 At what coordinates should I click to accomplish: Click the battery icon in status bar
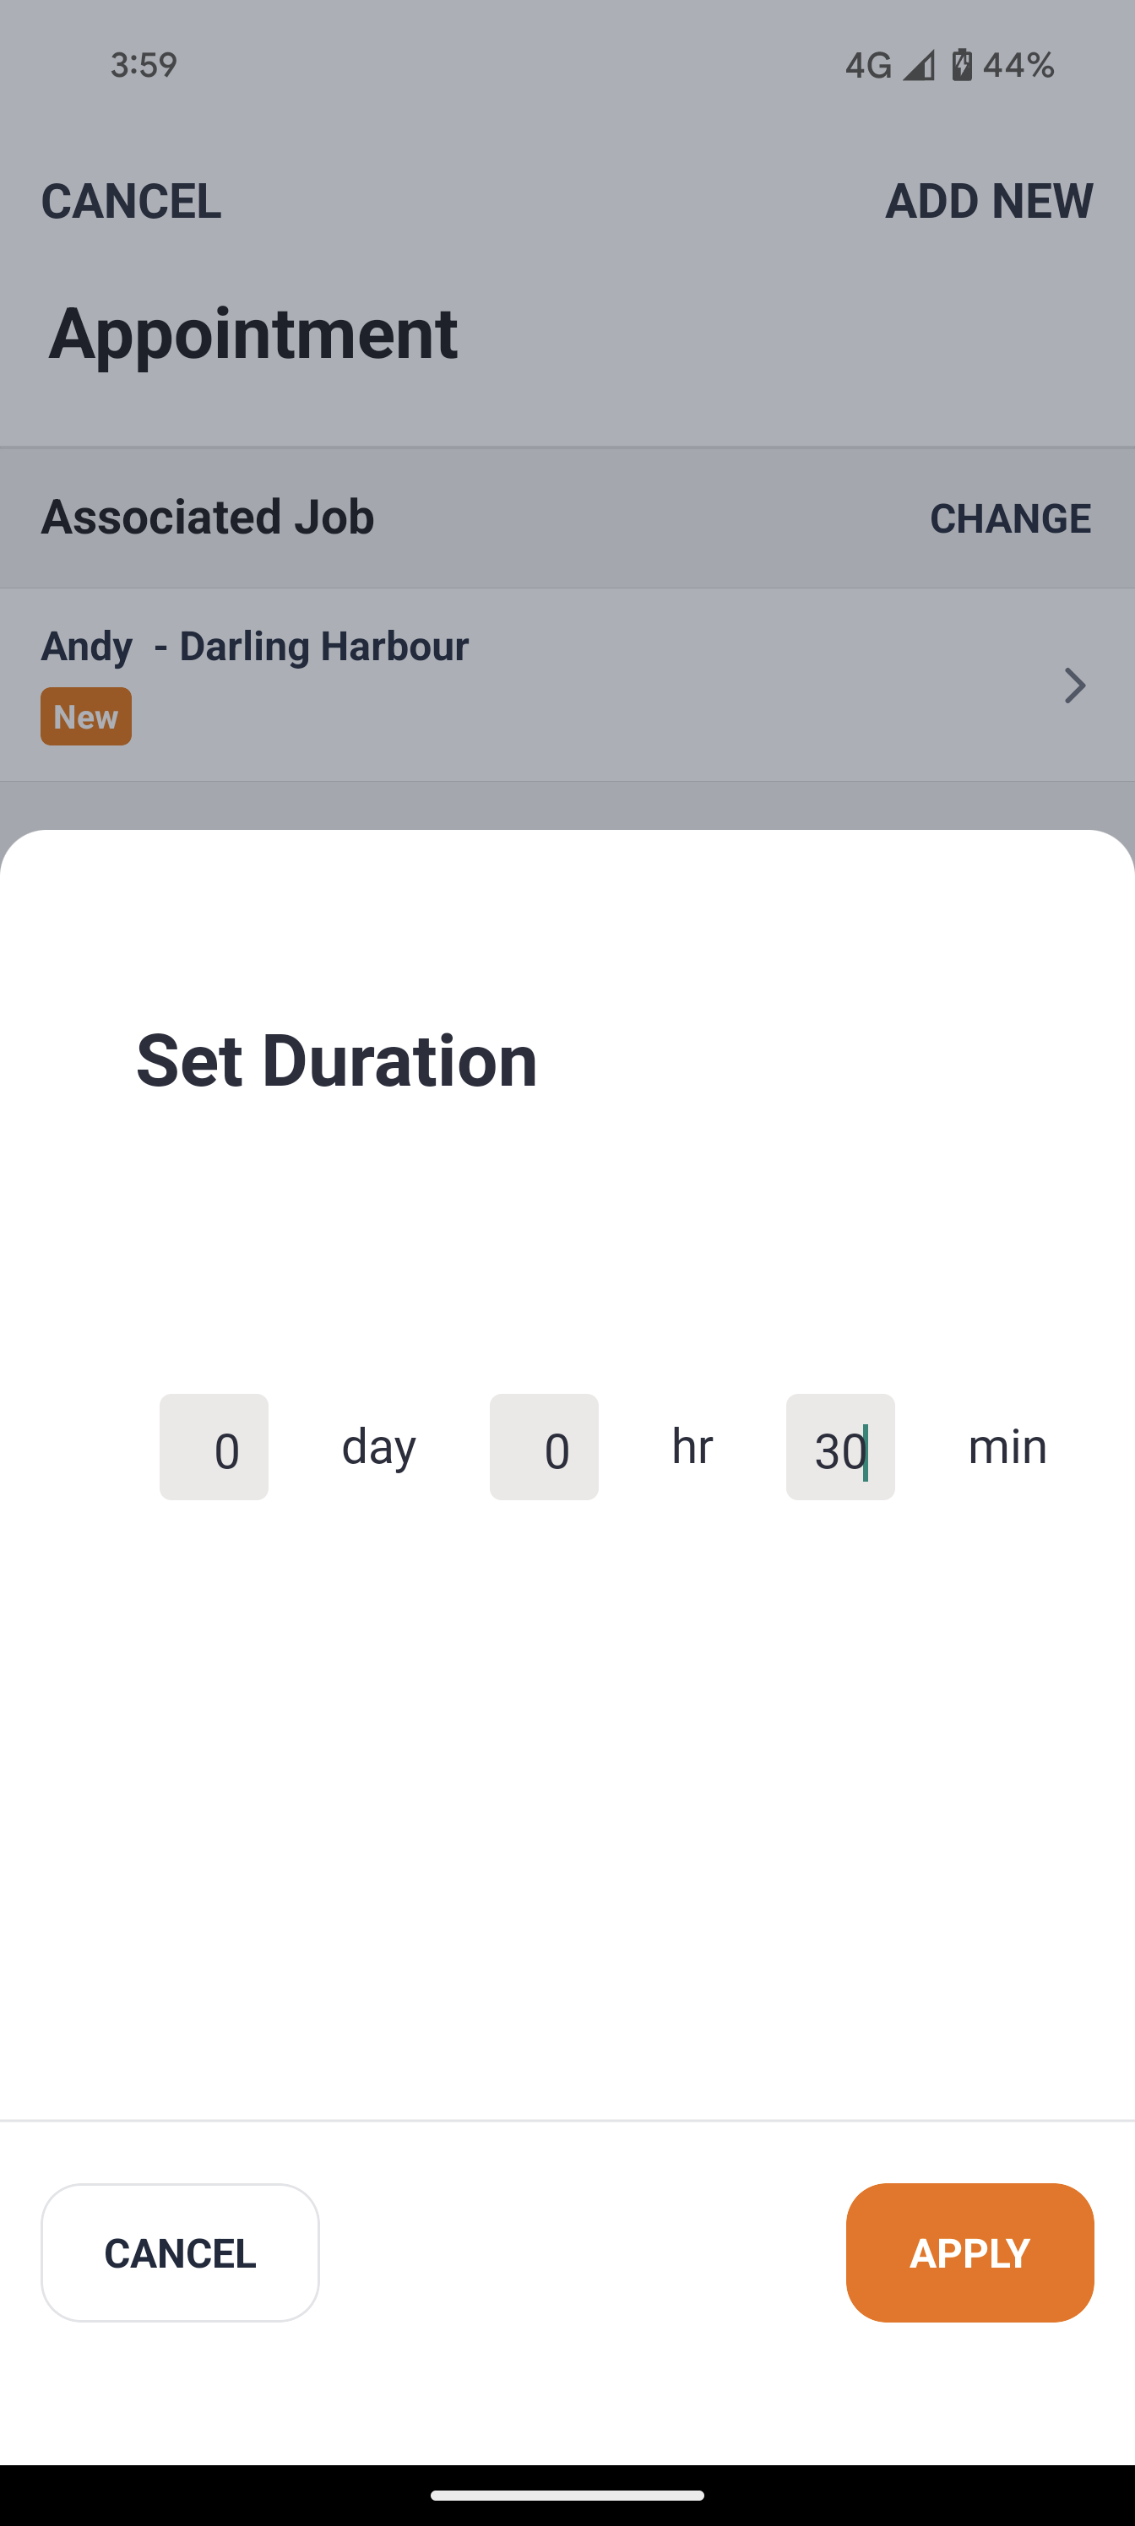963,65
